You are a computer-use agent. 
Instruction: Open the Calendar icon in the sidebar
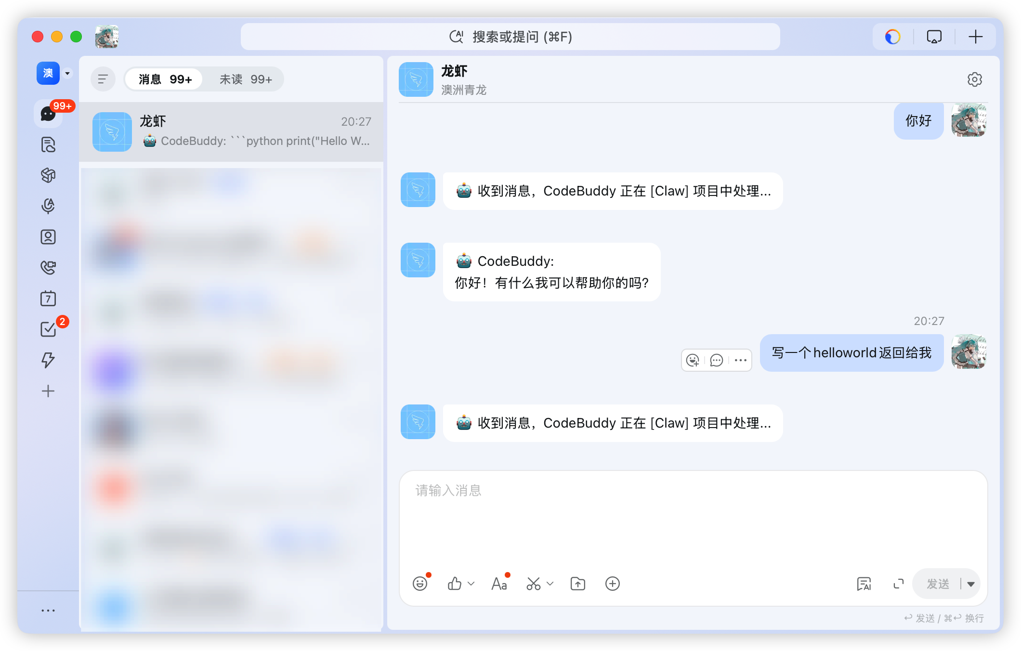(48, 299)
